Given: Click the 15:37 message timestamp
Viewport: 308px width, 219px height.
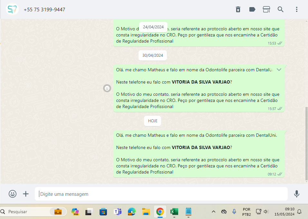Looking at the screenshot, I should click(x=272, y=109).
